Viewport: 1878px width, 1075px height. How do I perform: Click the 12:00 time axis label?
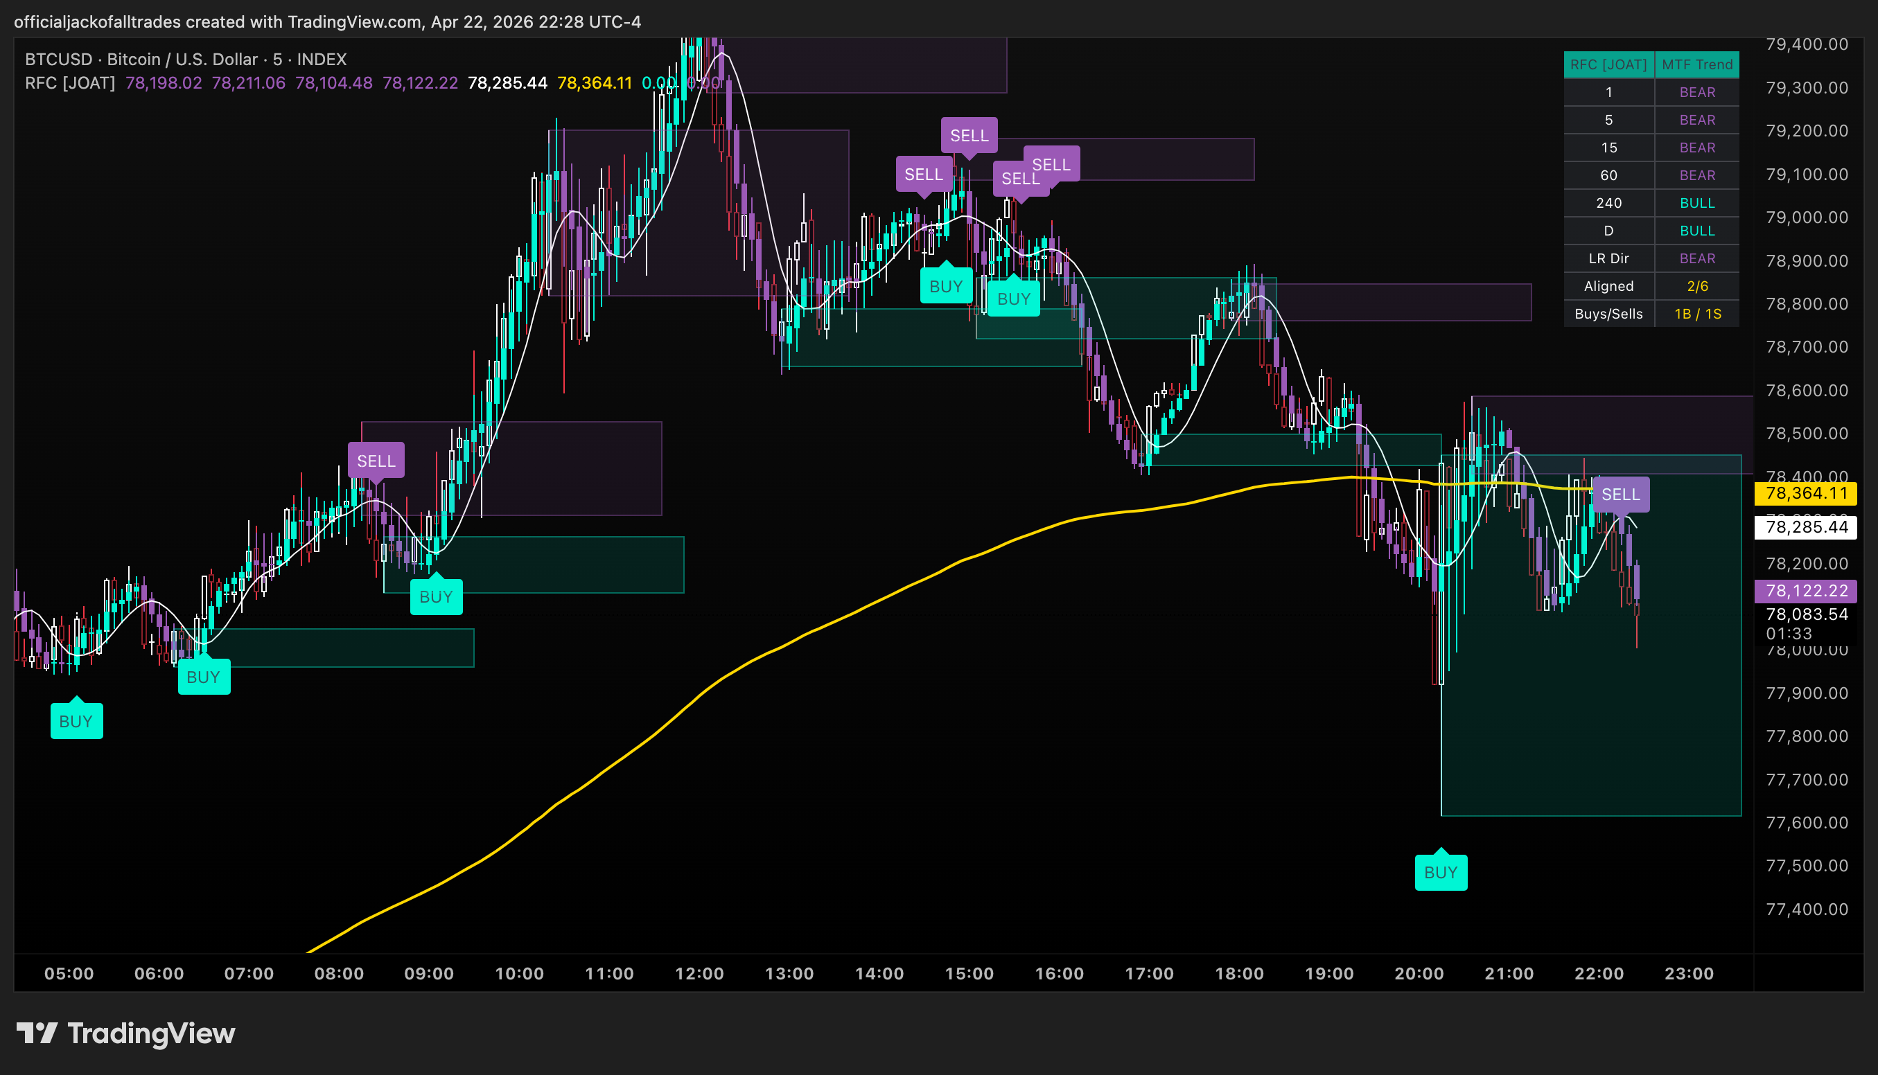pos(699,973)
